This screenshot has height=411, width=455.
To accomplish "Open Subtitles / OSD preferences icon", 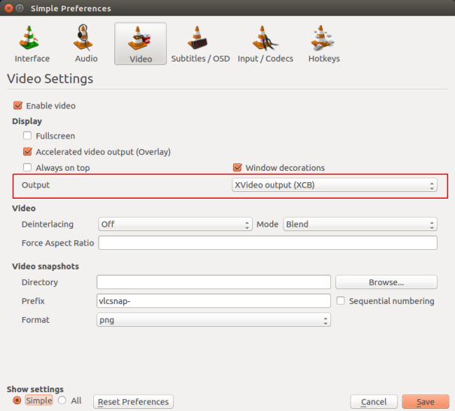I will click(x=197, y=38).
